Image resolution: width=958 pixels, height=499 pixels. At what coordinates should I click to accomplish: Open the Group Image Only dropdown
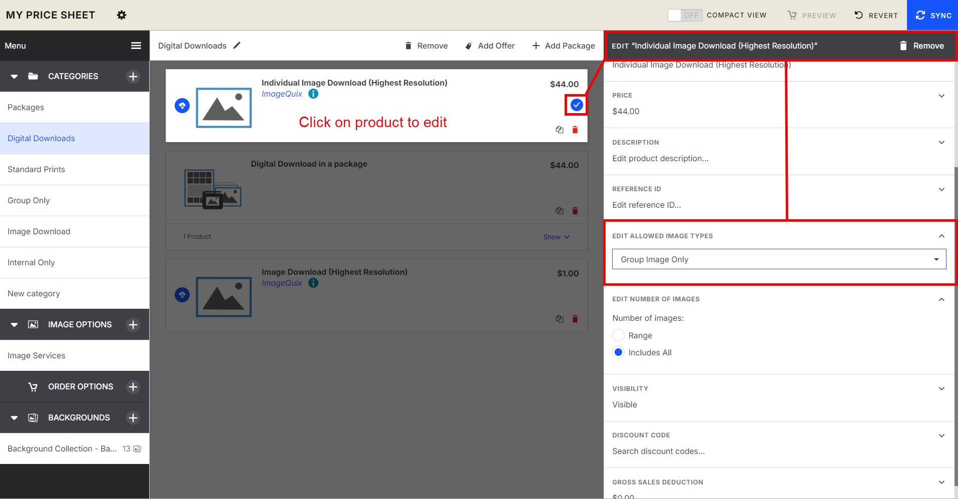[x=779, y=259]
